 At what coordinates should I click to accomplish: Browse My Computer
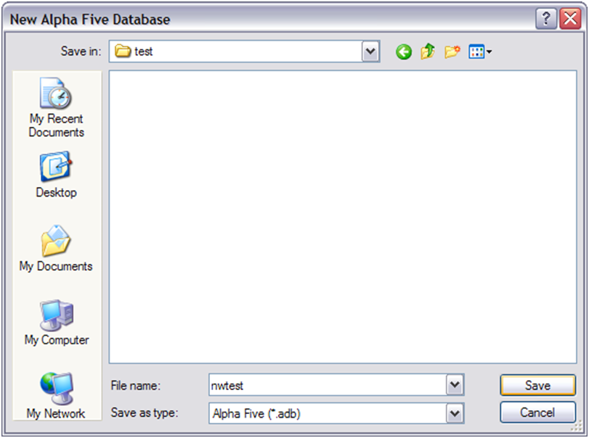click(57, 322)
